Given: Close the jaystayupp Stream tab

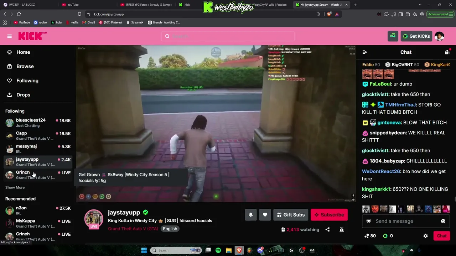Looking at the screenshot, I should (346, 5).
